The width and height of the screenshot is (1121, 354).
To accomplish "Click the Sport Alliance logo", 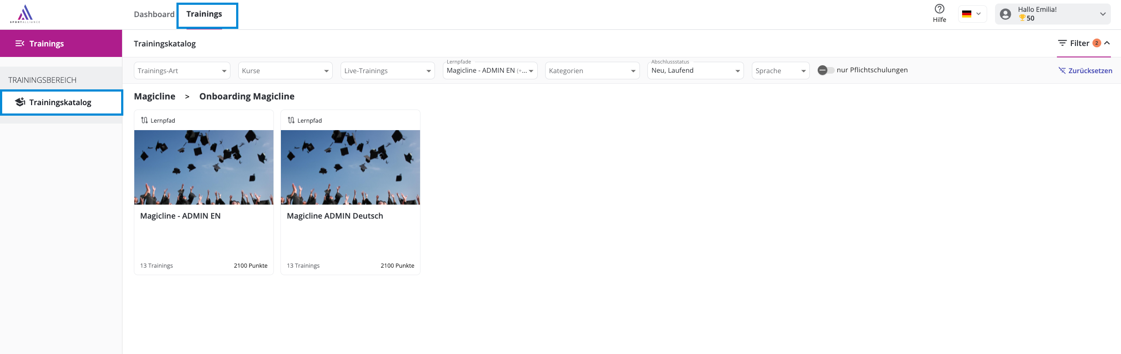I will [x=25, y=14].
